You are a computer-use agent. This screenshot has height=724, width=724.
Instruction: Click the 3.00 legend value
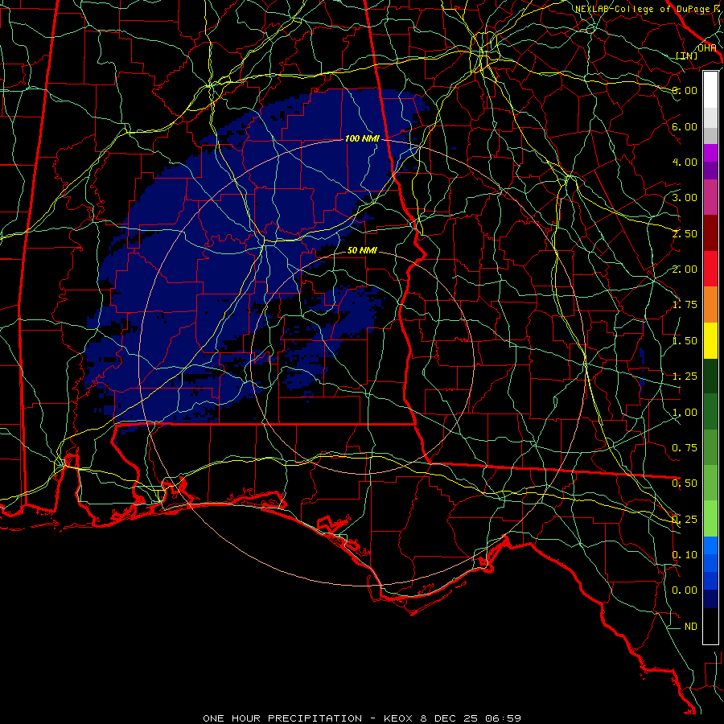[685, 198]
